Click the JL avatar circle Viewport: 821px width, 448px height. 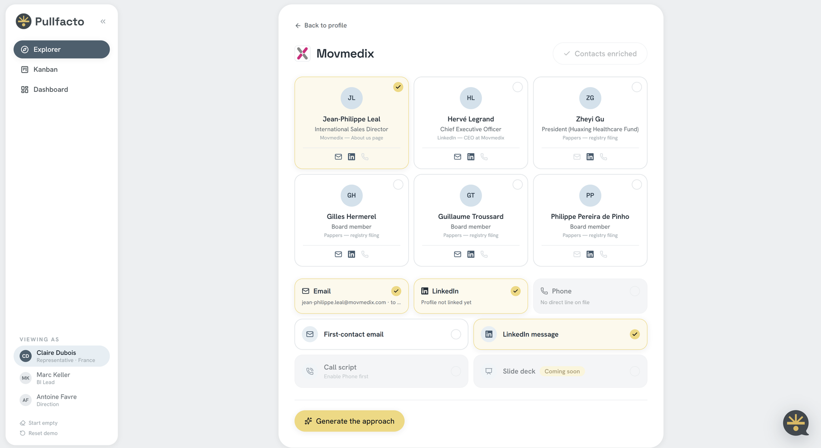351,98
